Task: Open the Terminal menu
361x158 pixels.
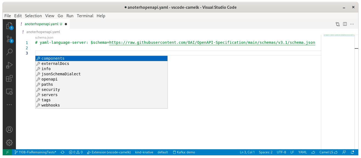Action: tap(85, 16)
